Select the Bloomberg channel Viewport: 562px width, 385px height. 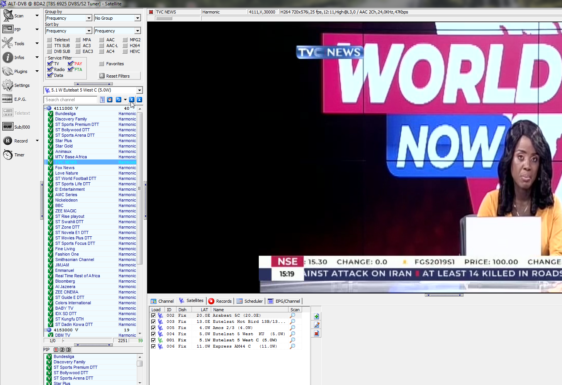pyautogui.click(x=65, y=282)
